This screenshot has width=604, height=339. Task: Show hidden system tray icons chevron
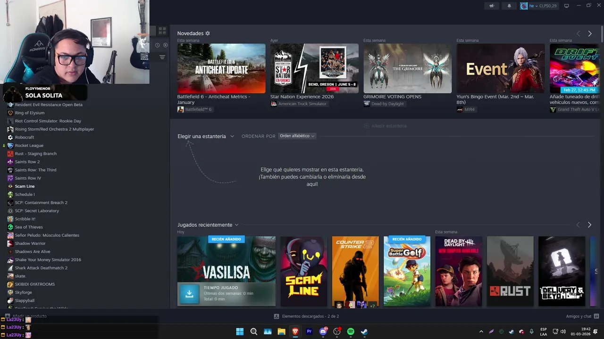click(x=481, y=331)
